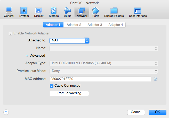Open the Shared Folders section
The height and width of the screenshot is (118, 169).
point(114,12)
